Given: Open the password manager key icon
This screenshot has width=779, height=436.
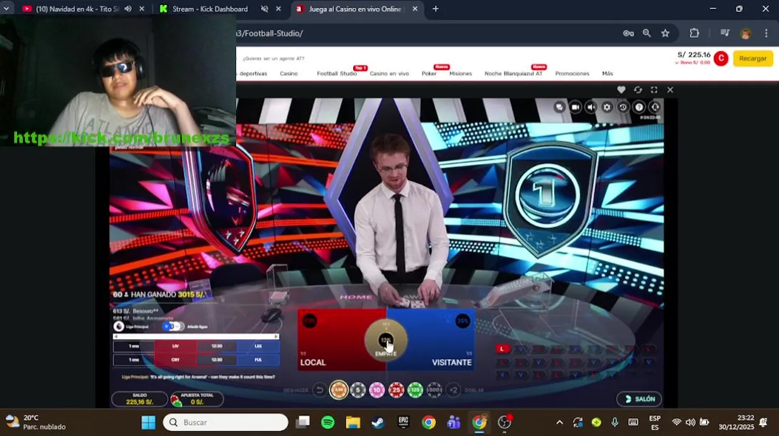Looking at the screenshot, I should coord(629,33).
